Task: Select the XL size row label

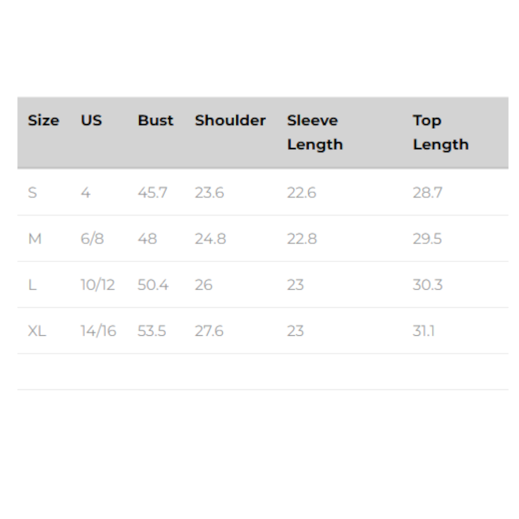Action: click(x=37, y=331)
